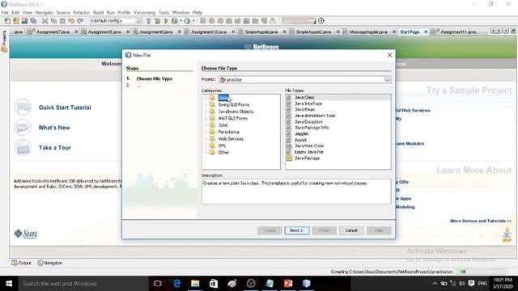Click the New Project toolbar icon

[x=16, y=21]
